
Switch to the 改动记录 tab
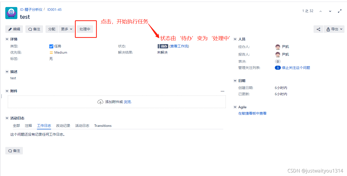[x=63, y=126]
